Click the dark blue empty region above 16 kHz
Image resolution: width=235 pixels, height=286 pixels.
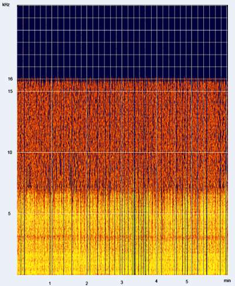pos(122,42)
